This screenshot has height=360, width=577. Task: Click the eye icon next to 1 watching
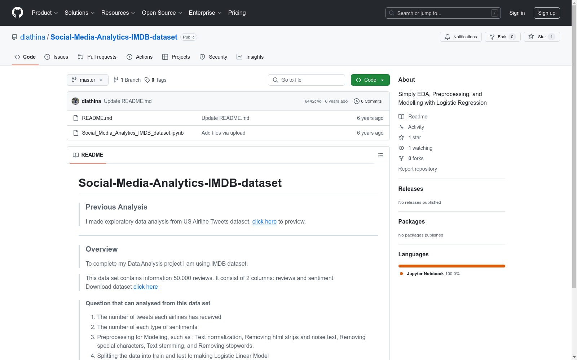point(401,148)
